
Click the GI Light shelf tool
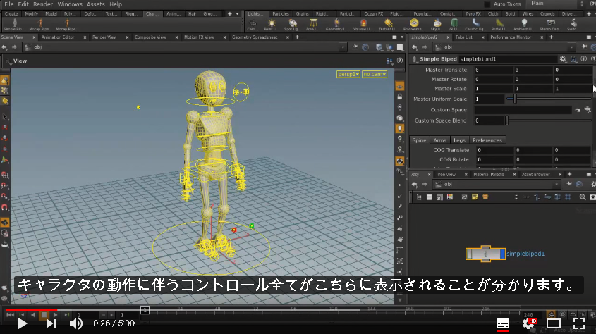pos(454,25)
